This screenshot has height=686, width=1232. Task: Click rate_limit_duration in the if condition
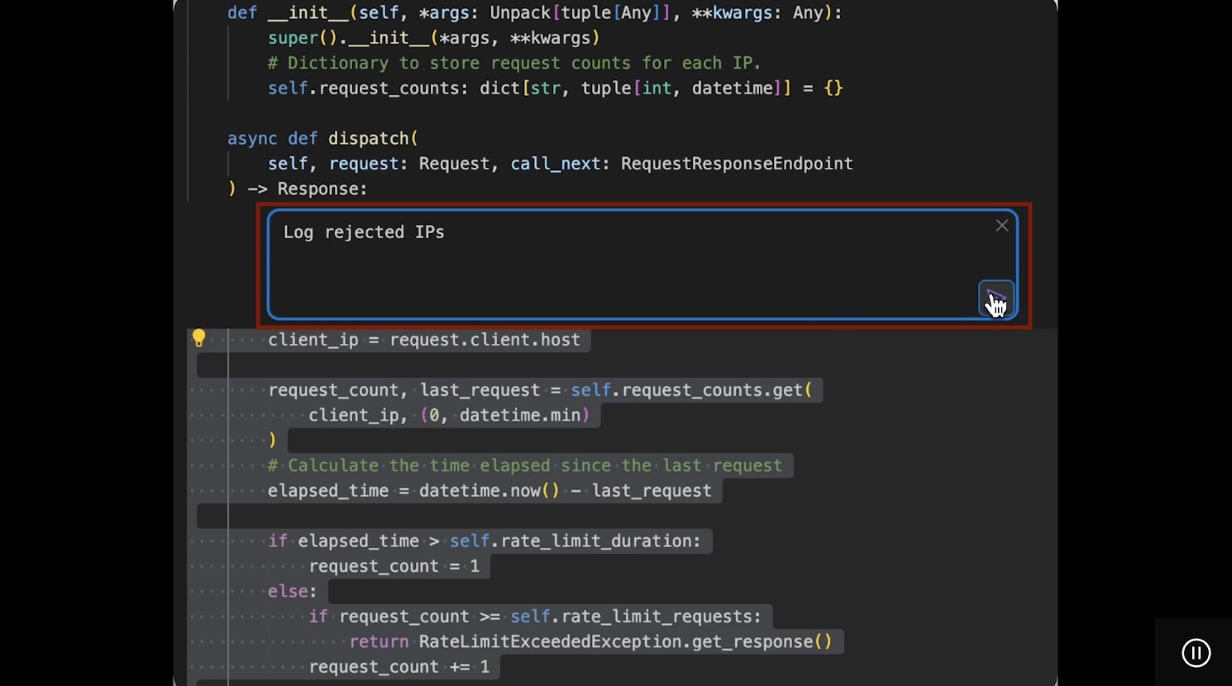[600, 541]
